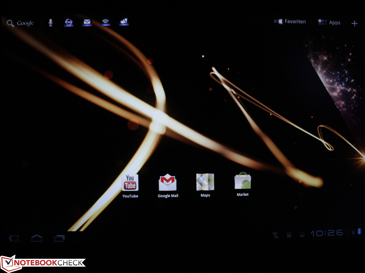Tap the Home navigation button
Image resolution: width=365 pixels, height=273 pixels.
pos(37,238)
